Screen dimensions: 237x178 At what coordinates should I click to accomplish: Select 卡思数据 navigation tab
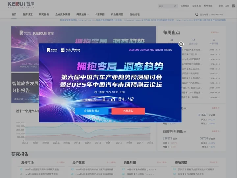(100, 15)
